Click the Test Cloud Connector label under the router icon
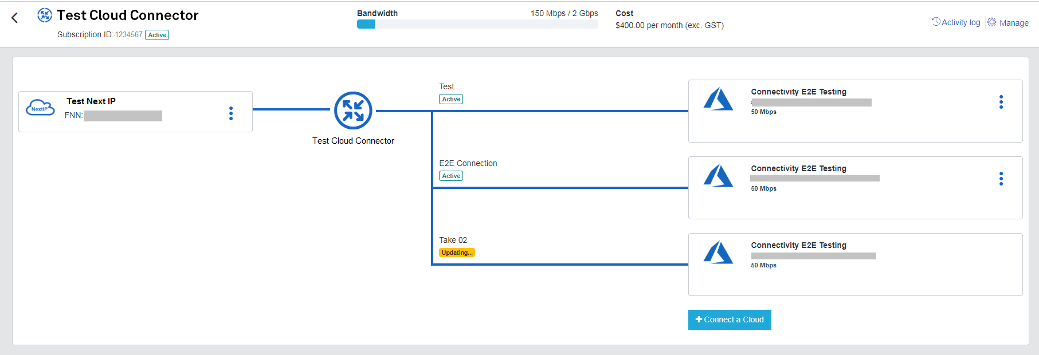Image resolution: width=1039 pixels, height=355 pixels. 353,141
